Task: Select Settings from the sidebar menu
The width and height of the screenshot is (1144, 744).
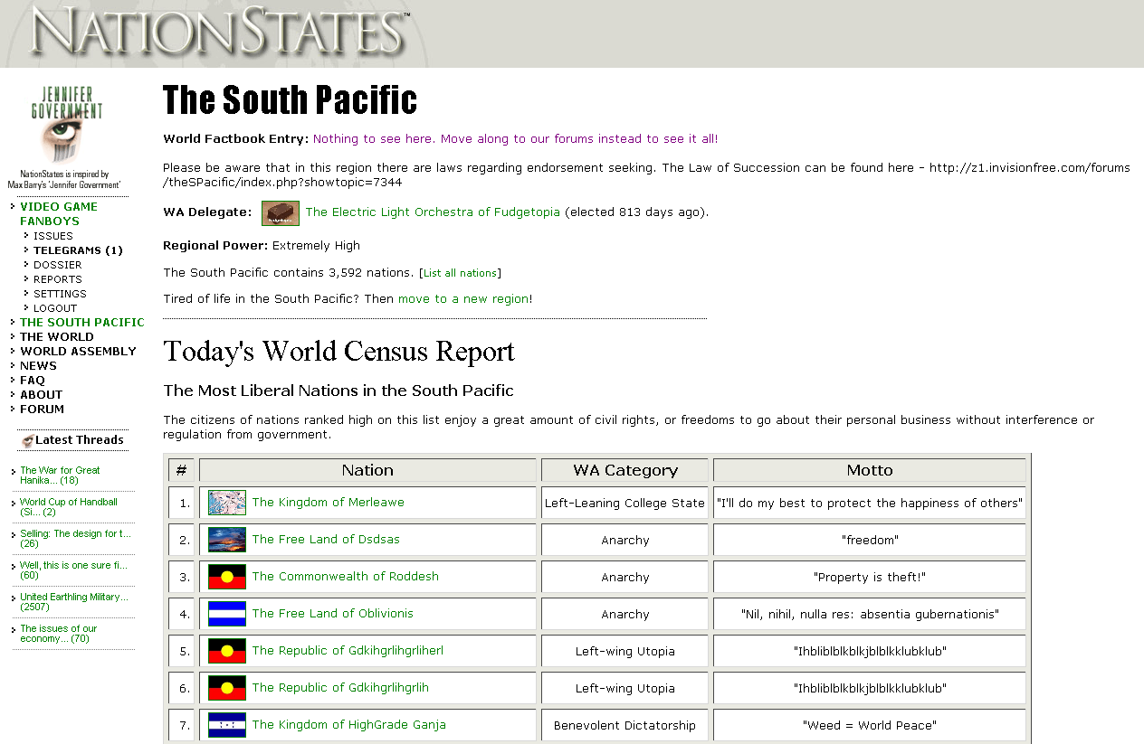Action: click(60, 294)
